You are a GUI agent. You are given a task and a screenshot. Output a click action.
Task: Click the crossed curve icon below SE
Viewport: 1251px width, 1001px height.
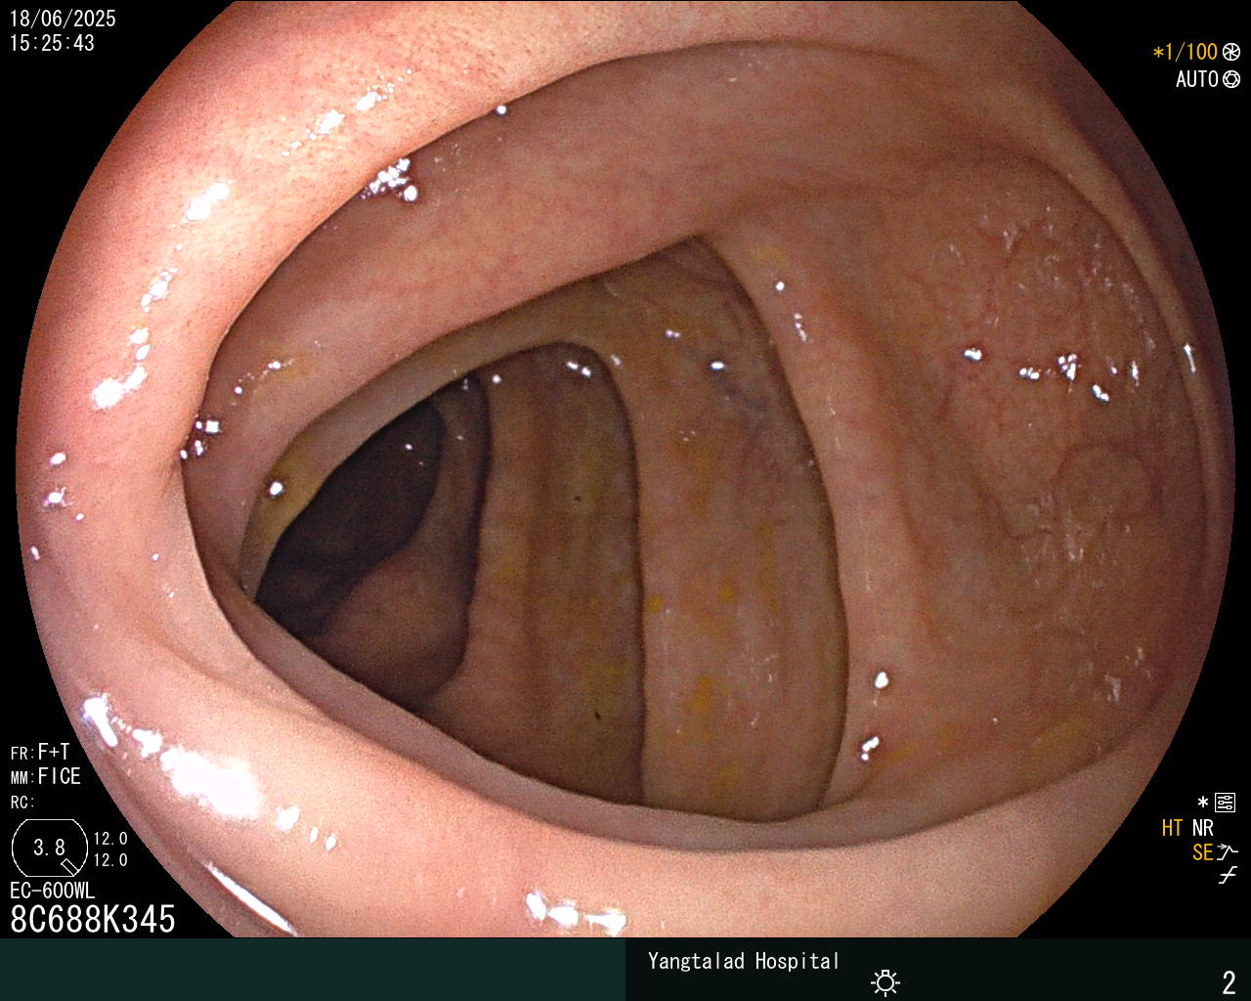click(x=1228, y=875)
